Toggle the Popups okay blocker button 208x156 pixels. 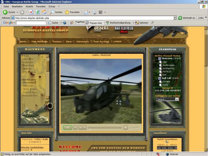coord(94,23)
